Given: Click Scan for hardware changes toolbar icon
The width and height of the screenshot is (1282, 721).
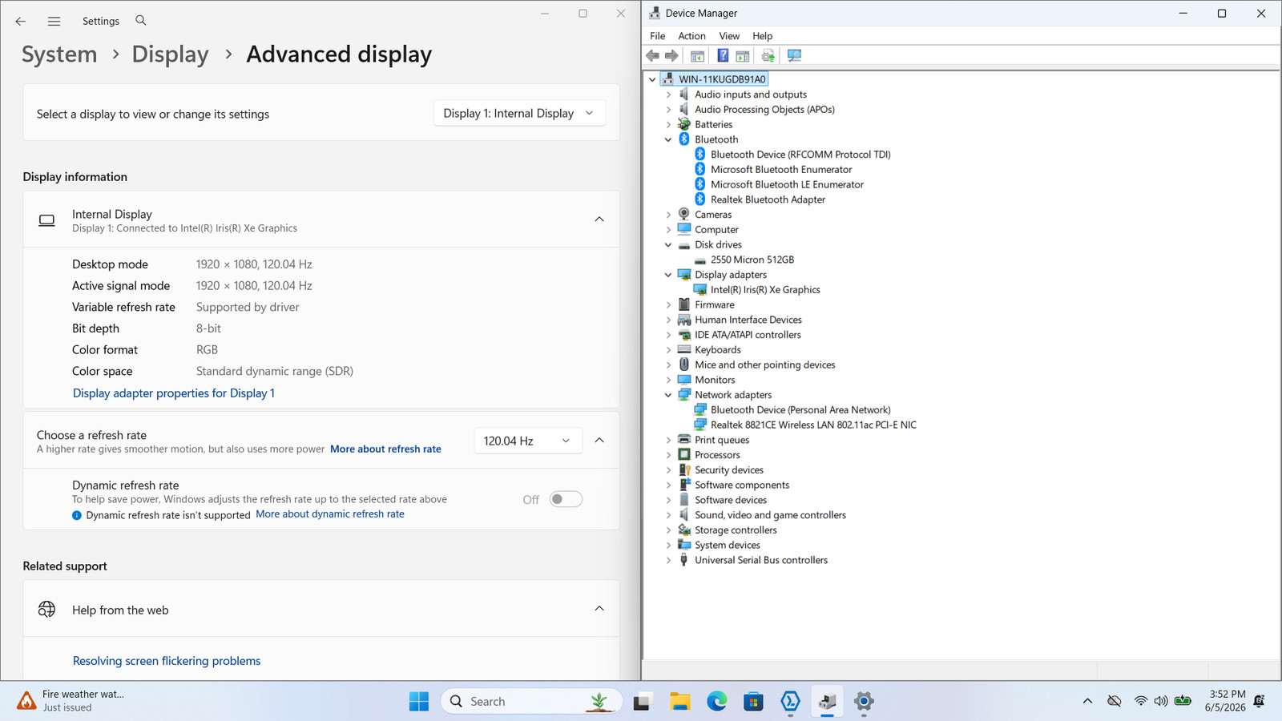Looking at the screenshot, I should click(x=794, y=56).
